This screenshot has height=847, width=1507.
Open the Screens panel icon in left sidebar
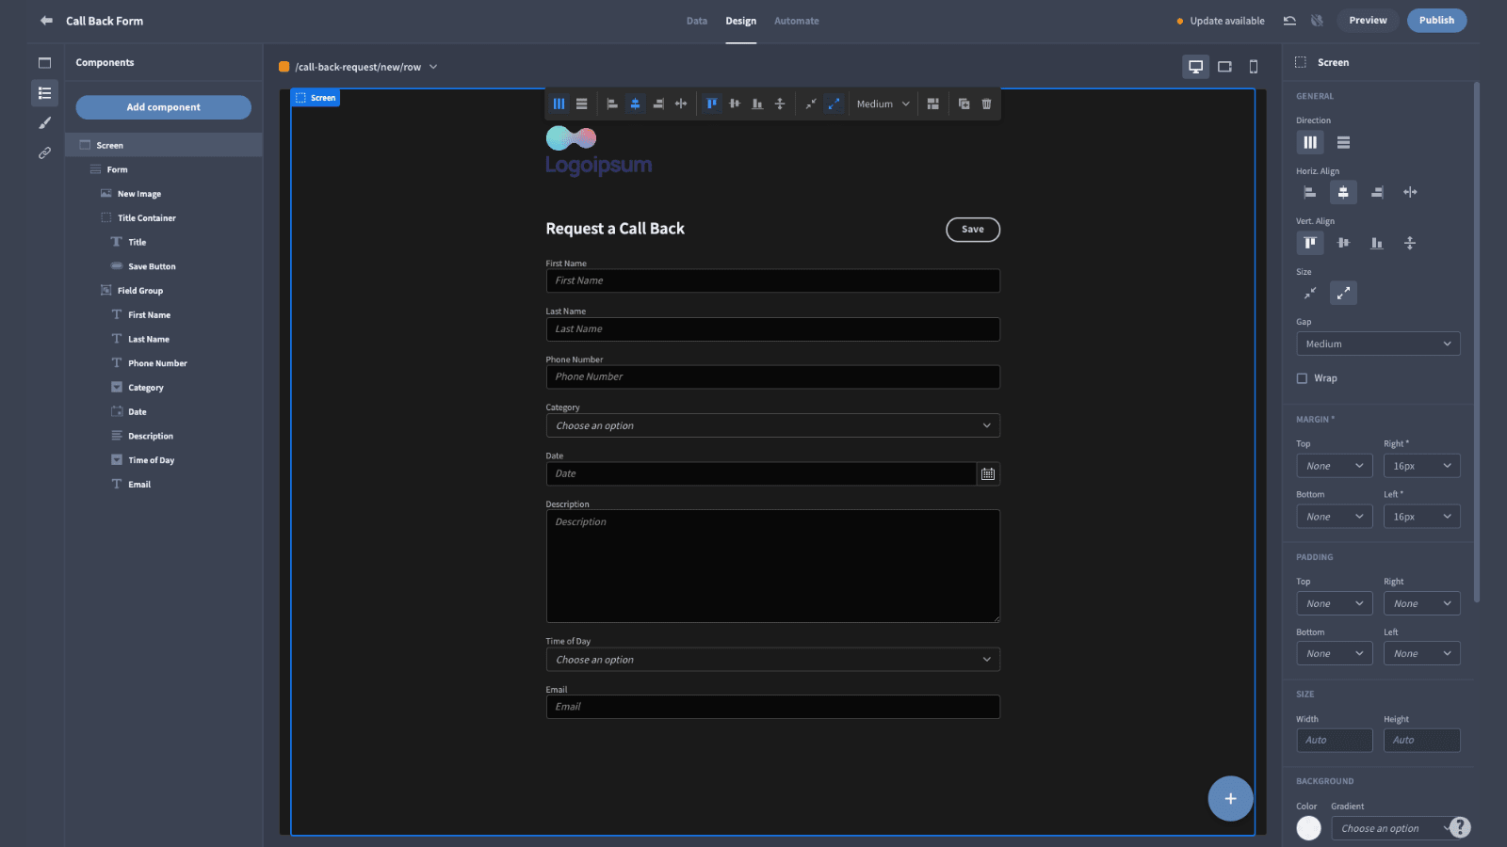44,63
